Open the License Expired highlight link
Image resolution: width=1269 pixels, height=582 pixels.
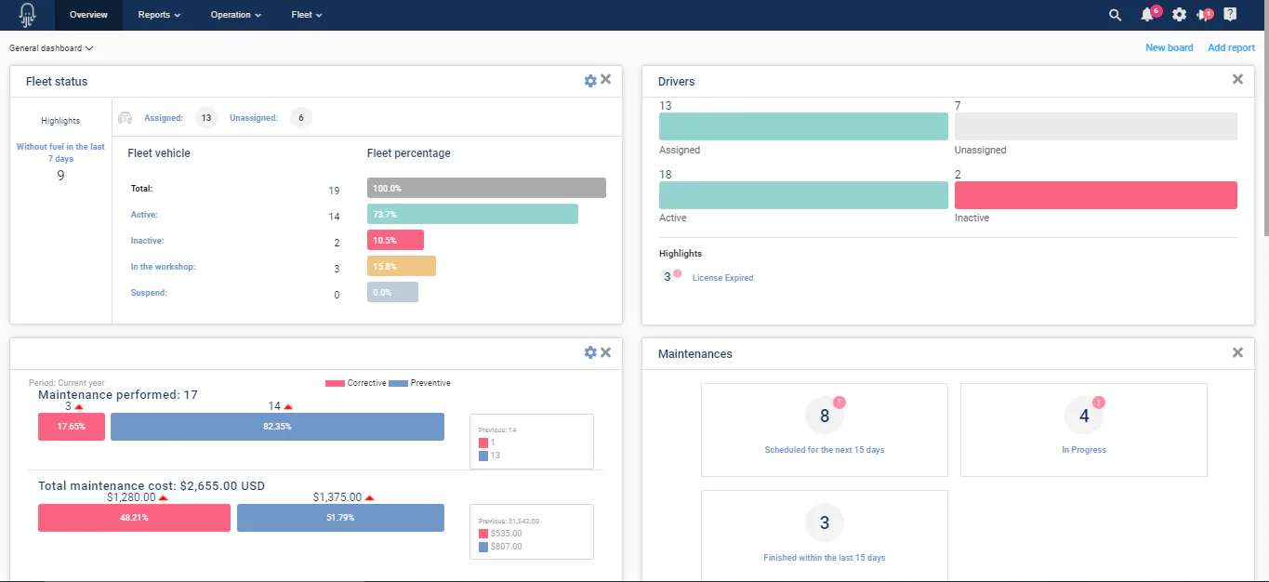[x=722, y=278]
